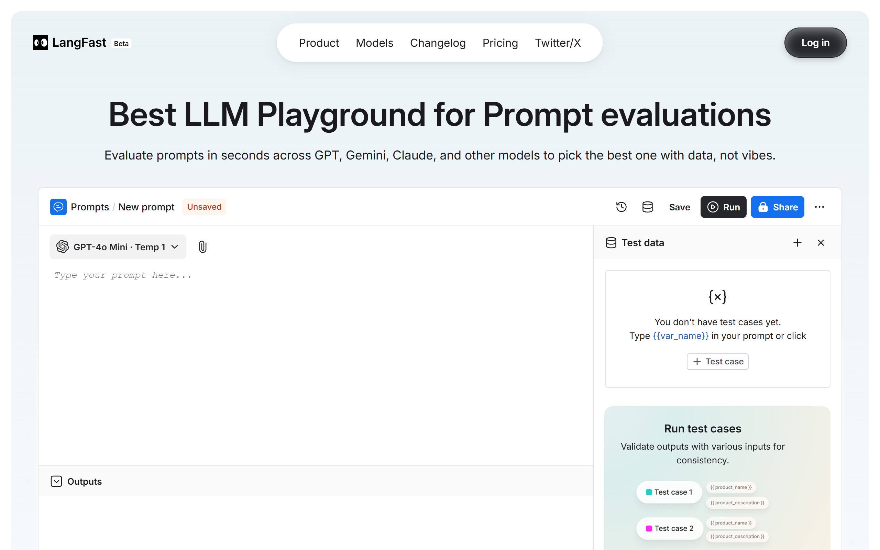Navigate to Prompts breadcrumb
This screenshot has width=880, height=550.
coord(90,207)
